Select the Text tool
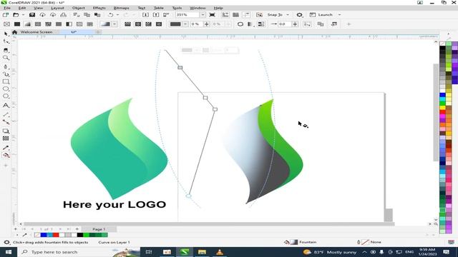 click(x=6, y=105)
